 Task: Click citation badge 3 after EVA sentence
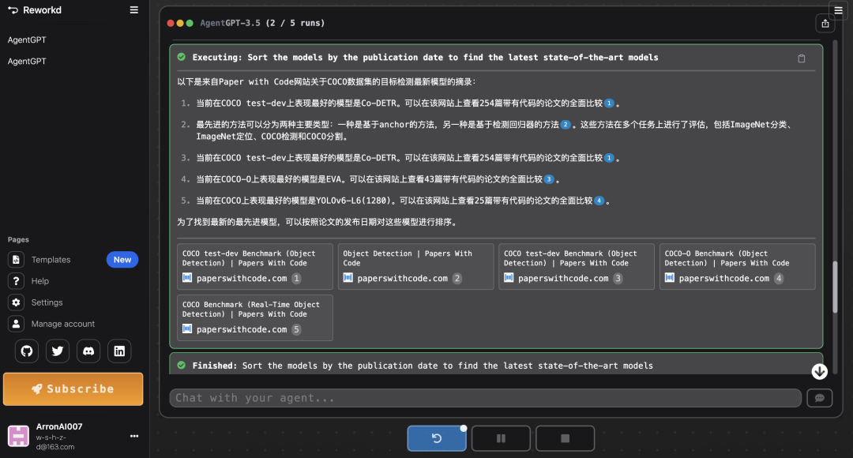(x=549, y=179)
